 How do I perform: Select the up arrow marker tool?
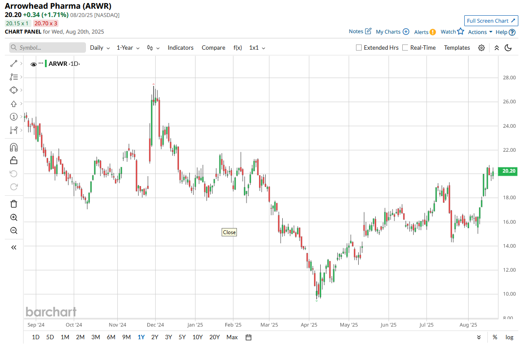coord(14,104)
